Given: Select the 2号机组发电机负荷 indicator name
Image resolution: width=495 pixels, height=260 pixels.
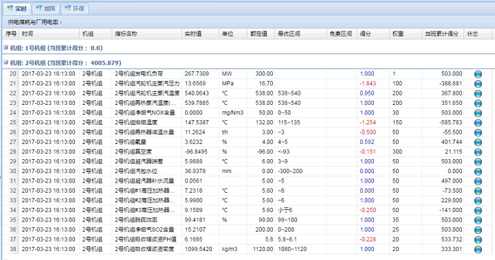Looking at the screenshot, I should point(139,73).
